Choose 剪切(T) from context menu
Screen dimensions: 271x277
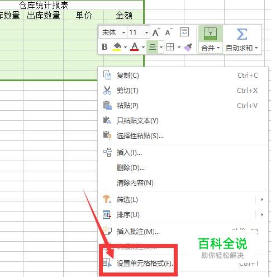click(183, 91)
